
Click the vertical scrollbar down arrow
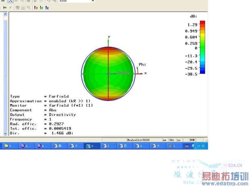pos(5,134)
